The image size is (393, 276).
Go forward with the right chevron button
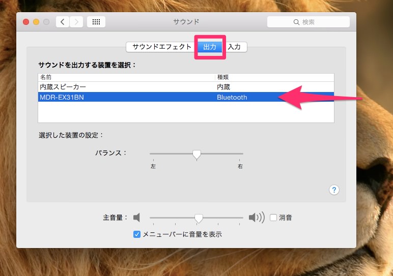point(76,22)
